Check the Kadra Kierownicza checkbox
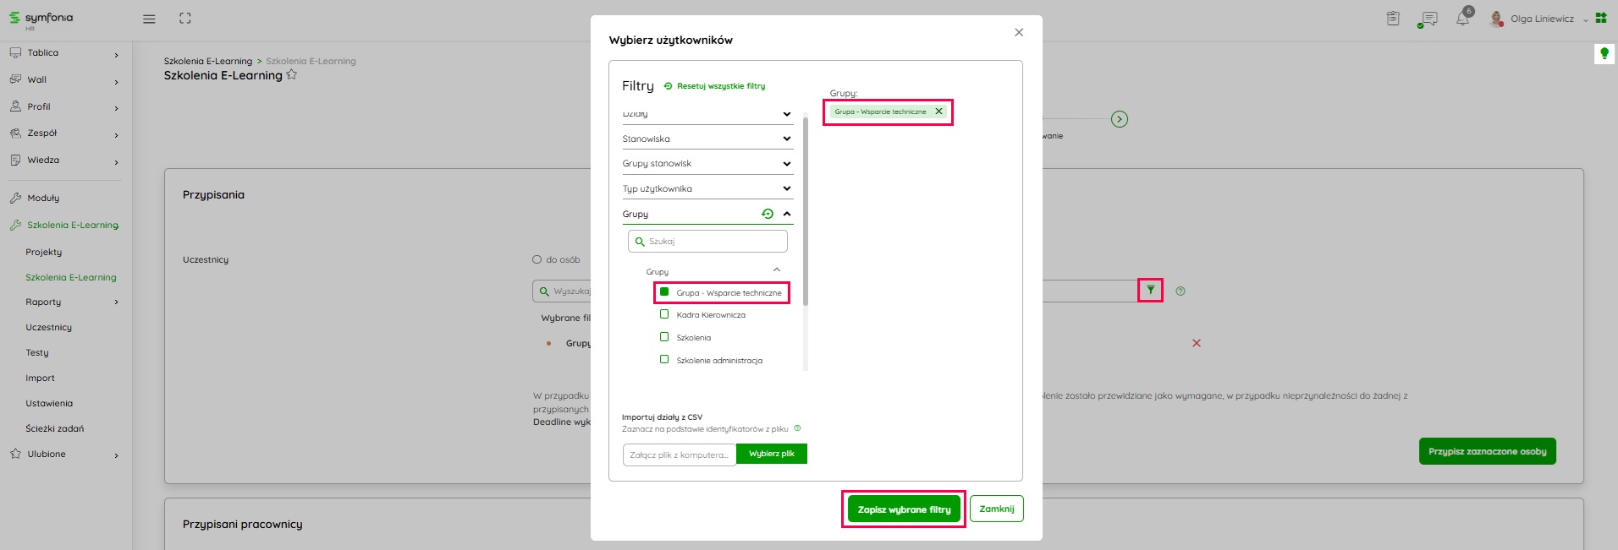 tap(664, 314)
